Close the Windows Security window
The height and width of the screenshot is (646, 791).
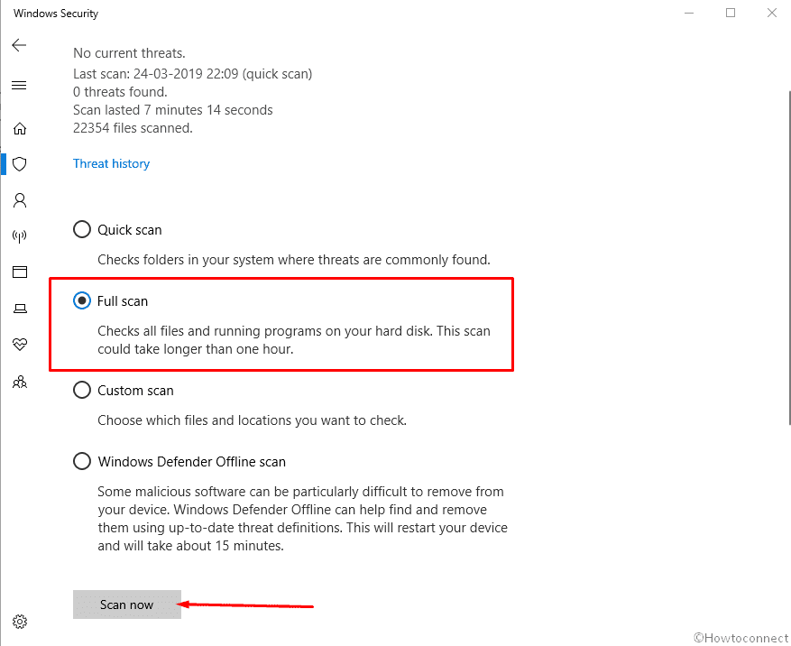772,14
